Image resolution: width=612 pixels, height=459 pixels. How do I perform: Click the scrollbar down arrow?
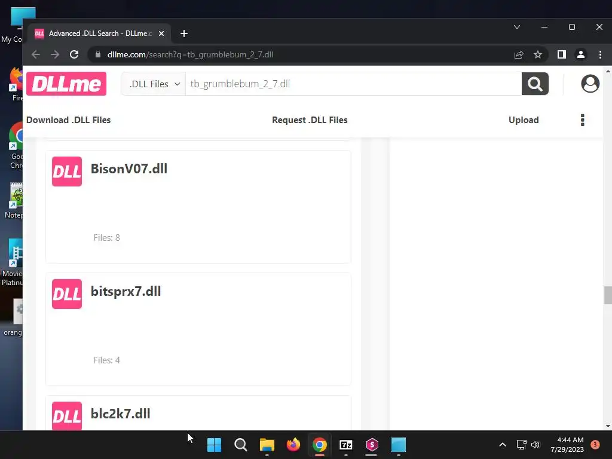[608, 426]
